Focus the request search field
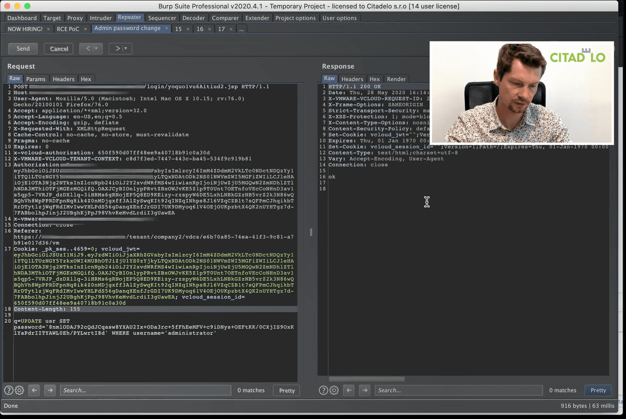This screenshot has height=419, width=626. [x=146, y=390]
